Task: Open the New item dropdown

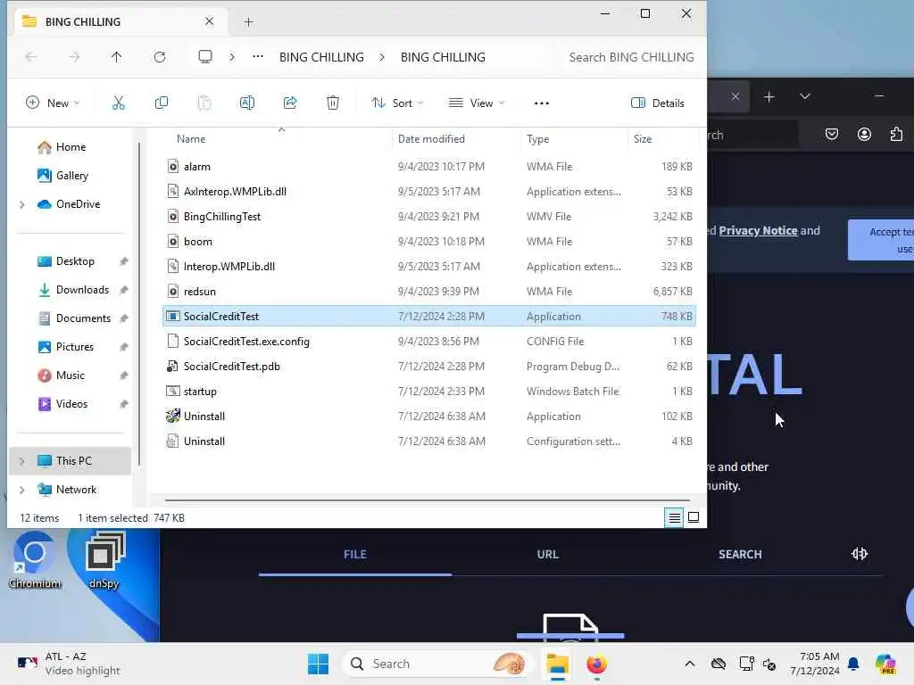Action: pos(53,103)
